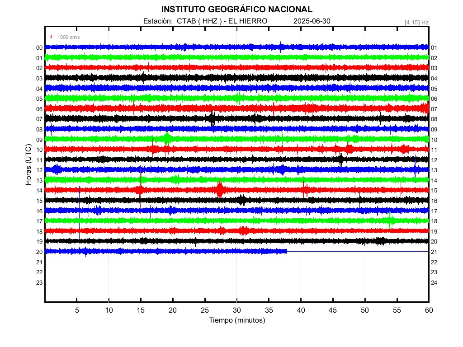Click left hour label 10

[39, 150]
